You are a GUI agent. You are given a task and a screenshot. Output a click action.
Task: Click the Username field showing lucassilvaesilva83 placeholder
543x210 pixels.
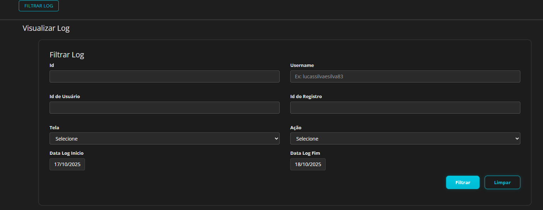[x=405, y=76]
